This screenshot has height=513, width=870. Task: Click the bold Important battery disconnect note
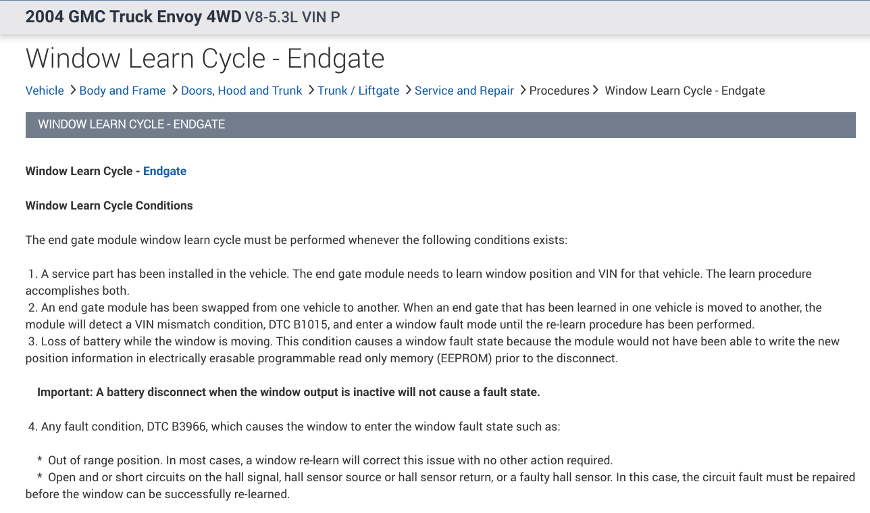click(x=288, y=392)
